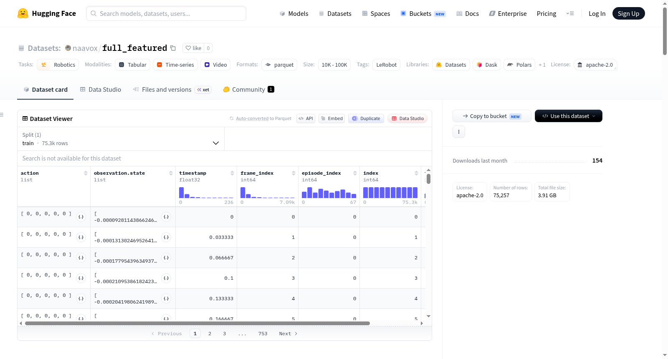Viewport: 668px width, 359px height.
Task: Focus the search models, datasets, users field
Action: 166,13
